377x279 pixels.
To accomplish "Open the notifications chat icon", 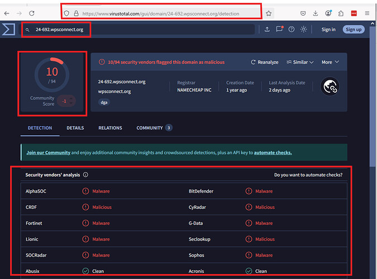I will pyautogui.click(x=279, y=29).
